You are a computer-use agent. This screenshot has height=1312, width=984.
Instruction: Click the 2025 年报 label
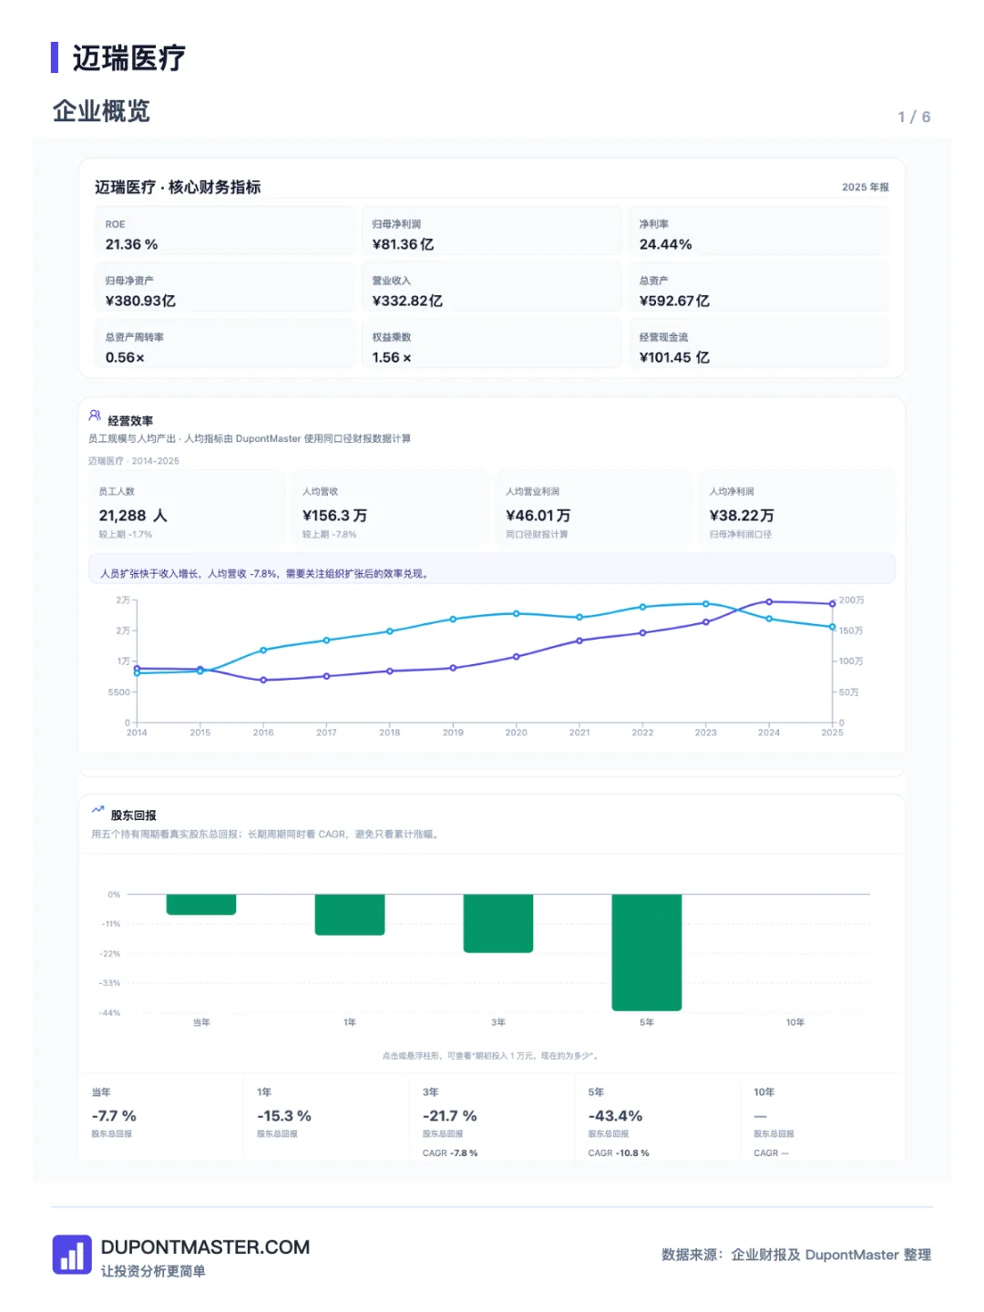coord(866,187)
